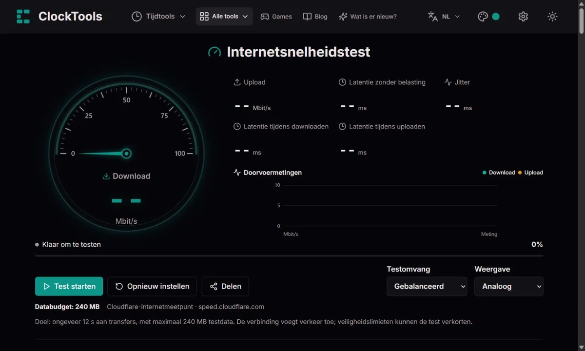Click the share icon in Delen
Viewport: 585px width, 351px height.
pos(214,287)
